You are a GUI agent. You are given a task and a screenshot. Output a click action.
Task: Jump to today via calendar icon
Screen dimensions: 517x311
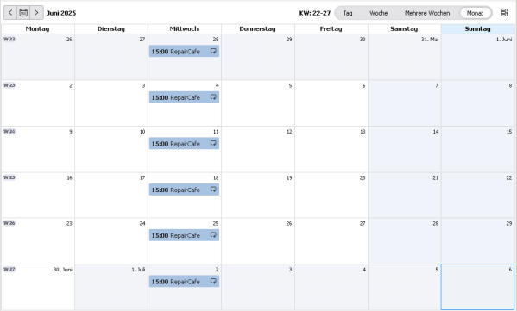pos(23,13)
